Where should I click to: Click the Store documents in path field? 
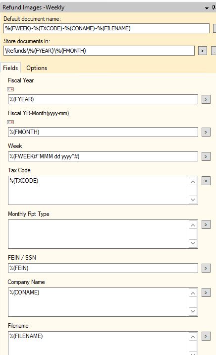(99, 51)
